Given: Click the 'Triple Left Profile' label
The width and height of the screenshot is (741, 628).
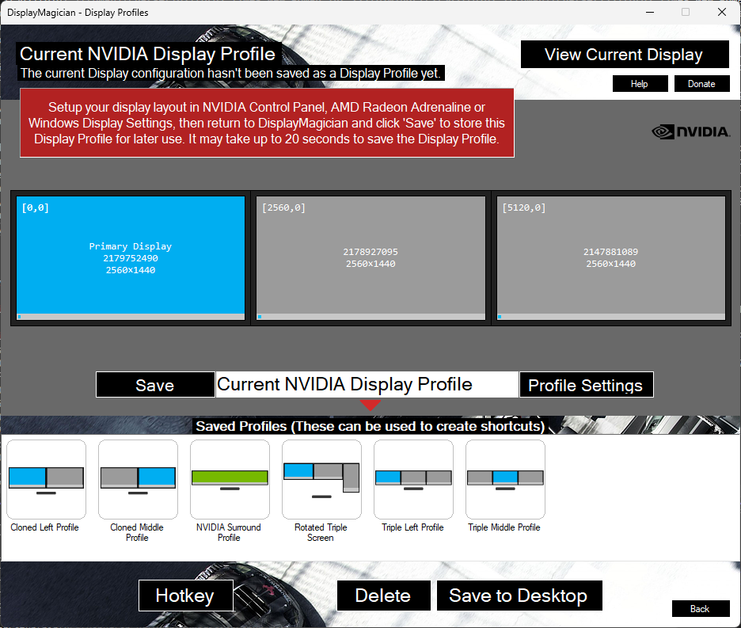Looking at the screenshot, I should (413, 527).
